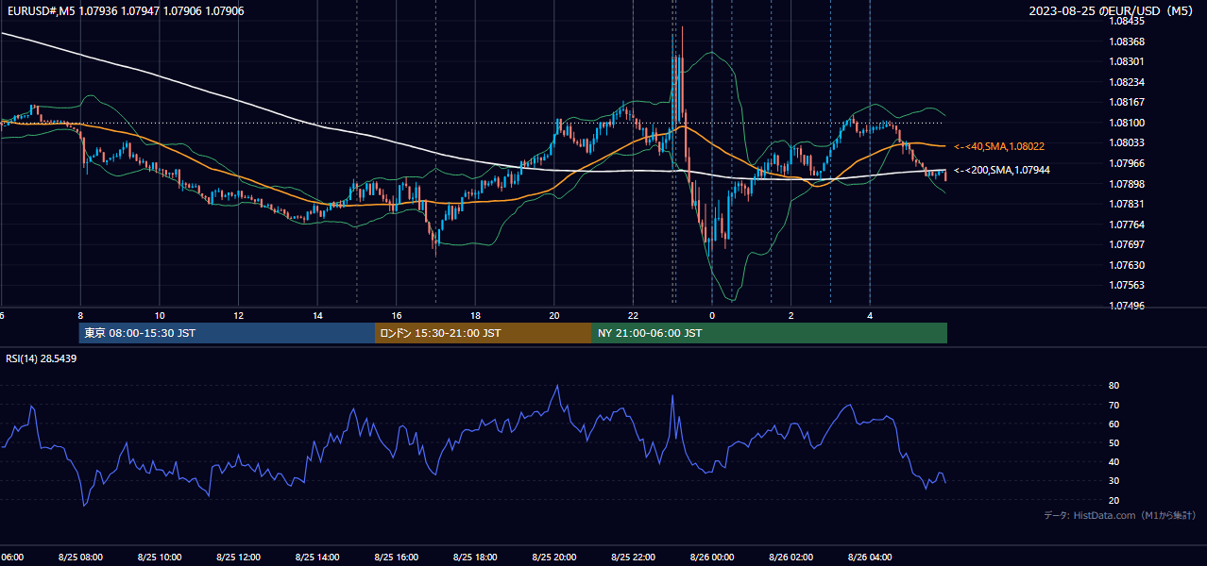Click RSI axis level 50
The image size is (1207, 566).
tap(1113, 442)
